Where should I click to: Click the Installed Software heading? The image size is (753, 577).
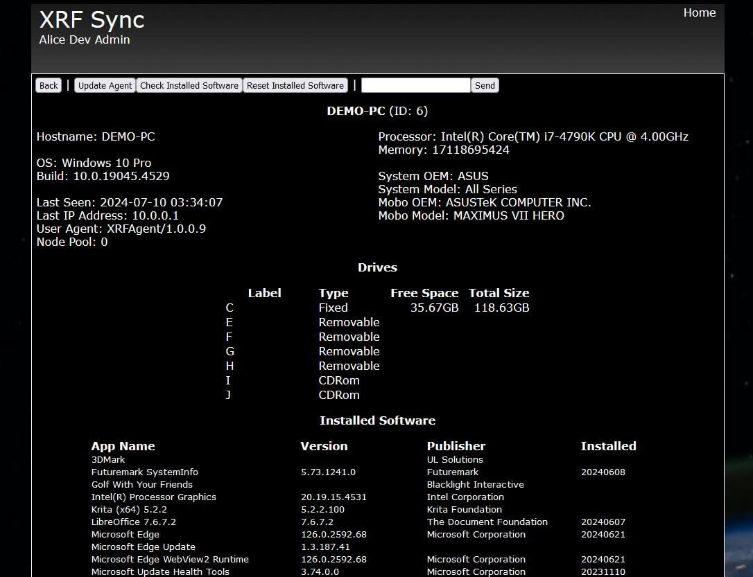(x=377, y=420)
